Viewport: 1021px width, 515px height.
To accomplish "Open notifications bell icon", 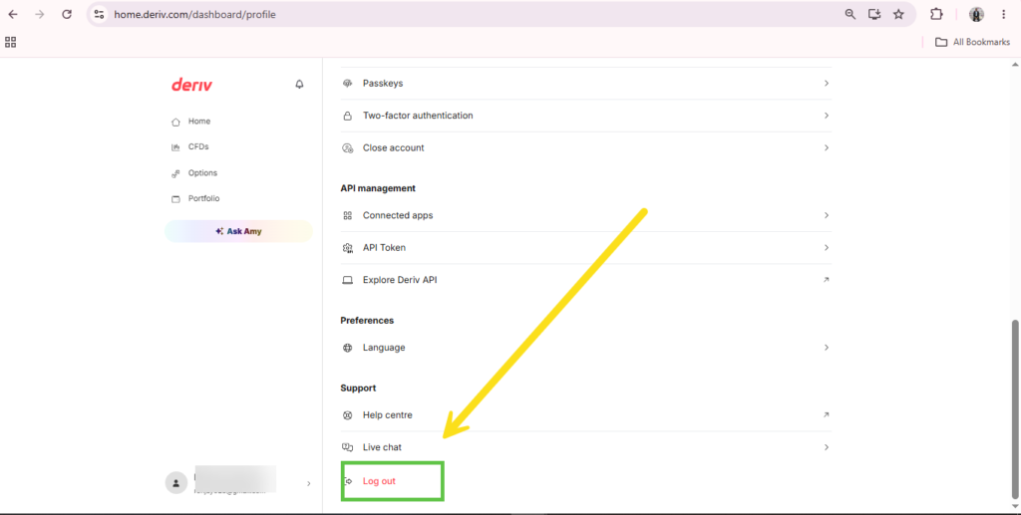I will coord(299,84).
